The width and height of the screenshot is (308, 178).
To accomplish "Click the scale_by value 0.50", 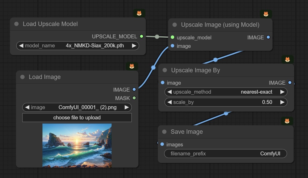I will point(267,102).
